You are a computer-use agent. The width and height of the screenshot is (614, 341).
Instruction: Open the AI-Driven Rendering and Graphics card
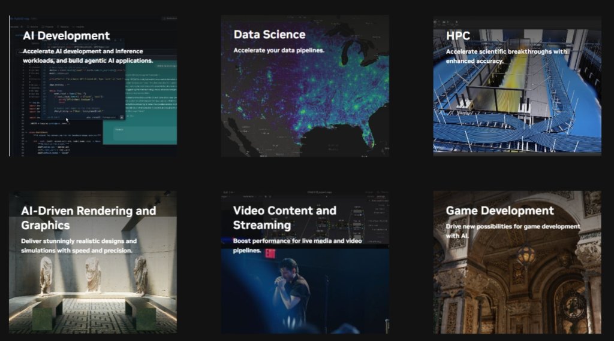(x=93, y=262)
